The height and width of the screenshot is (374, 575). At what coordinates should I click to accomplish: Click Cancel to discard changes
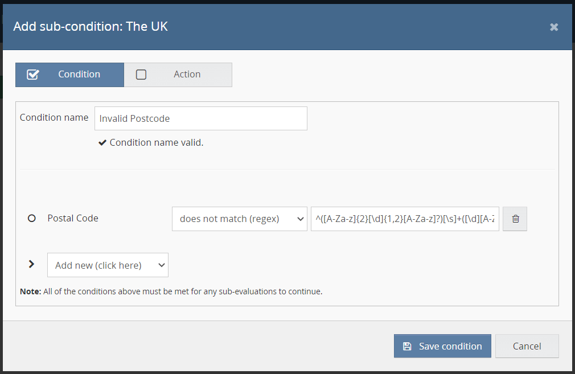(527, 346)
